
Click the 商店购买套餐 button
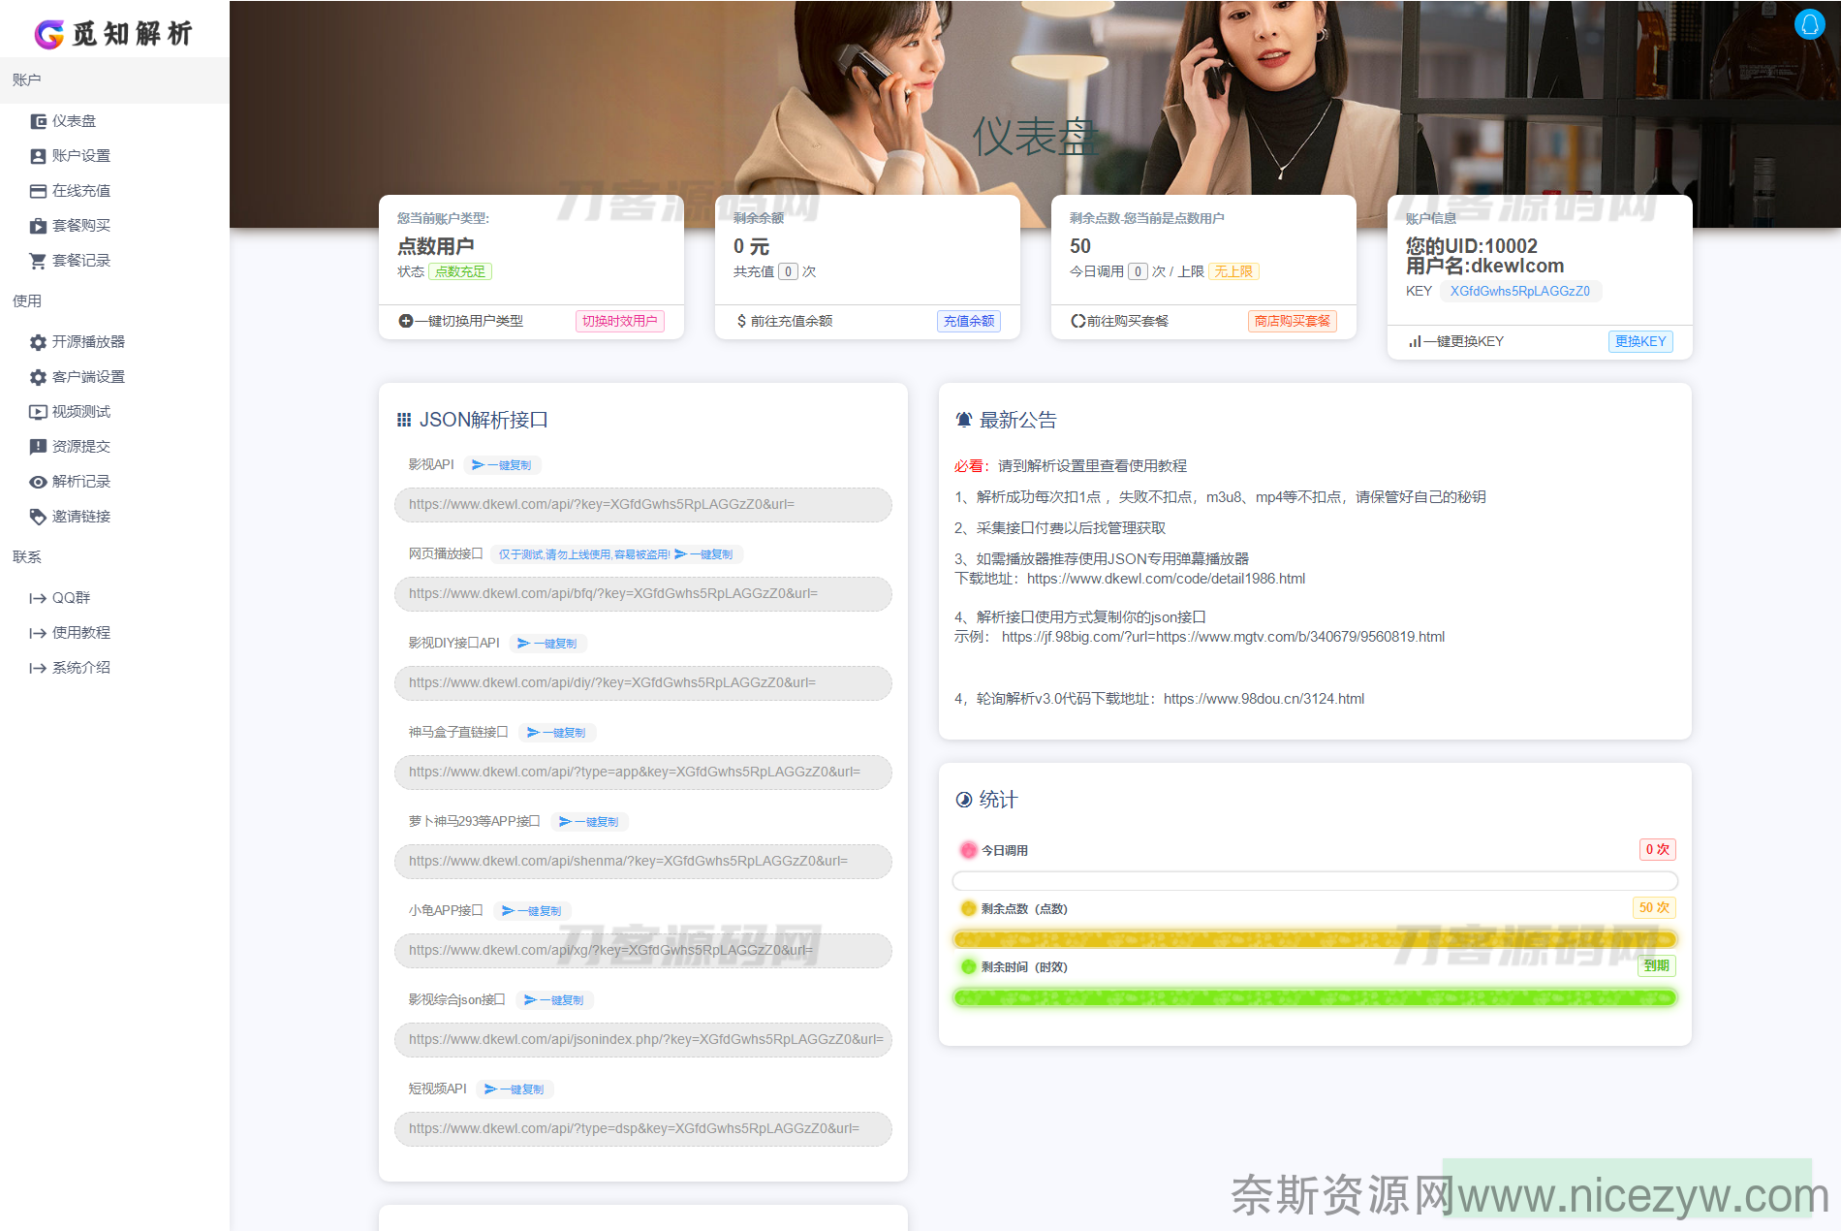[x=1293, y=321]
